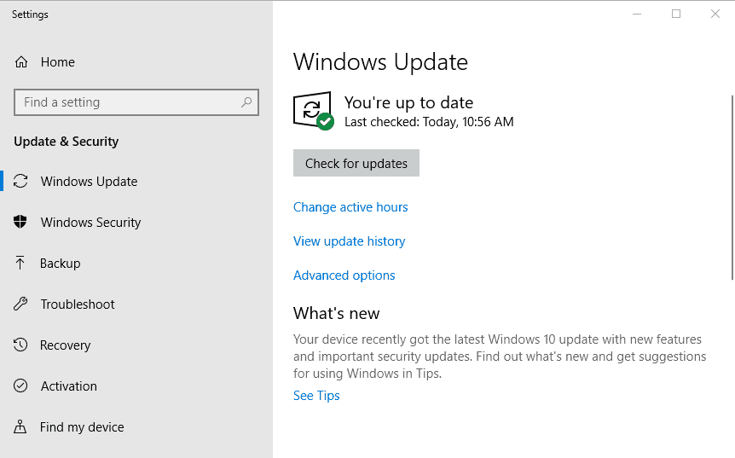The width and height of the screenshot is (735, 458).
Task: Open Advanced options for updates
Action: [x=344, y=275]
